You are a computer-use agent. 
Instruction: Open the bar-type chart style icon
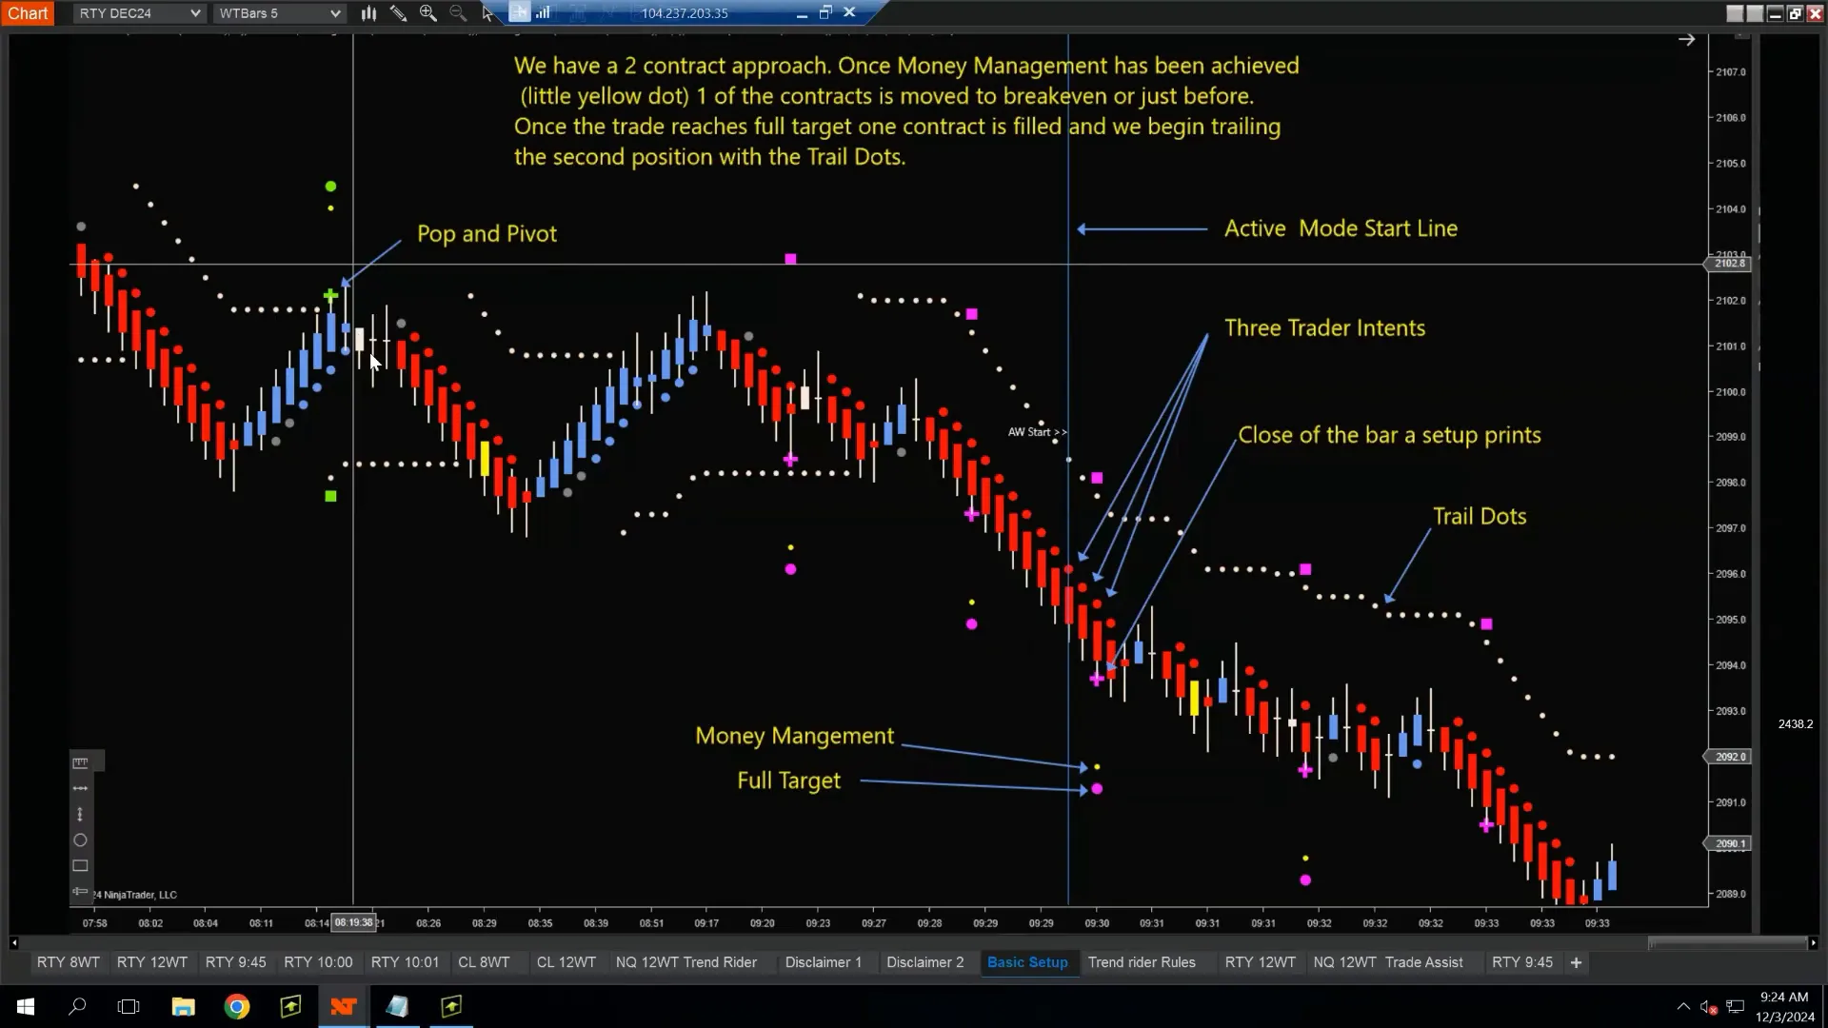[368, 13]
